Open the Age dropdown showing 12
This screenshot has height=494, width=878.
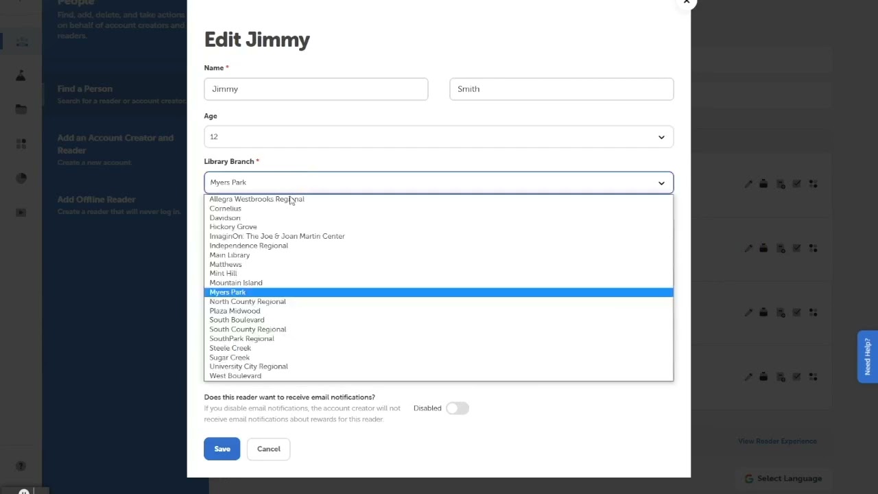[x=438, y=137]
